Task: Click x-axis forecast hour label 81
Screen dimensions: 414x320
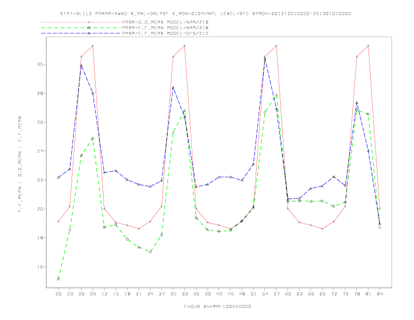Action: point(369,294)
